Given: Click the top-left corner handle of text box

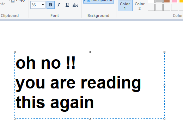Looking at the screenshot, I should [14, 52].
